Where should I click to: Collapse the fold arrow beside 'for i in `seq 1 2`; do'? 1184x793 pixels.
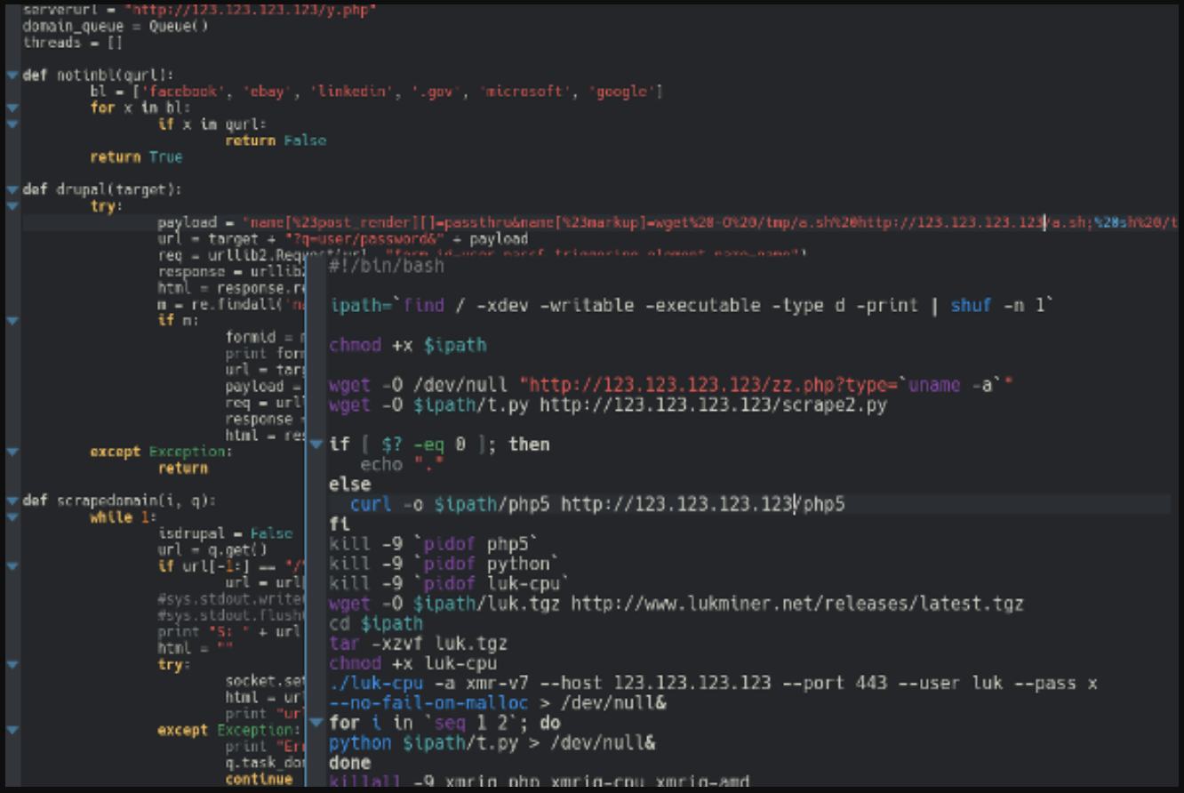point(316,723)
